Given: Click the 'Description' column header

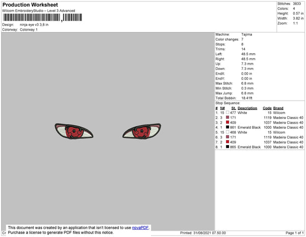Looking at the screenshot, I should (x=247, y=108).
